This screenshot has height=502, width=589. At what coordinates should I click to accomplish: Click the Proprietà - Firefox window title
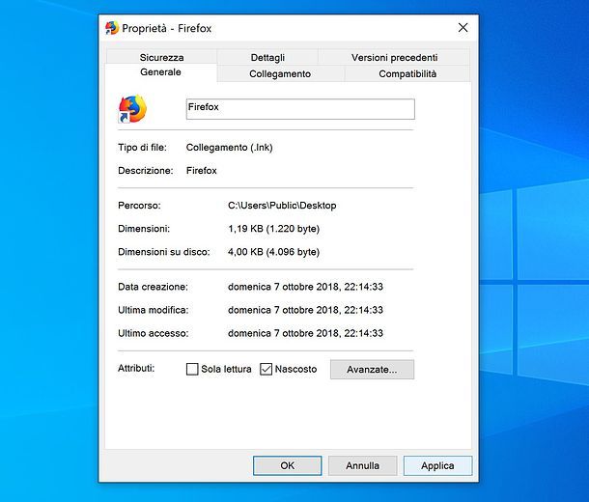(x=167, y=28)
